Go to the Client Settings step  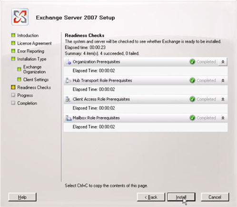tap(36, 80)
